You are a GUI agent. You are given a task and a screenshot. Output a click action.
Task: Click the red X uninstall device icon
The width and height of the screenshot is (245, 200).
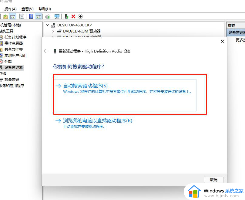click(73, 16)
